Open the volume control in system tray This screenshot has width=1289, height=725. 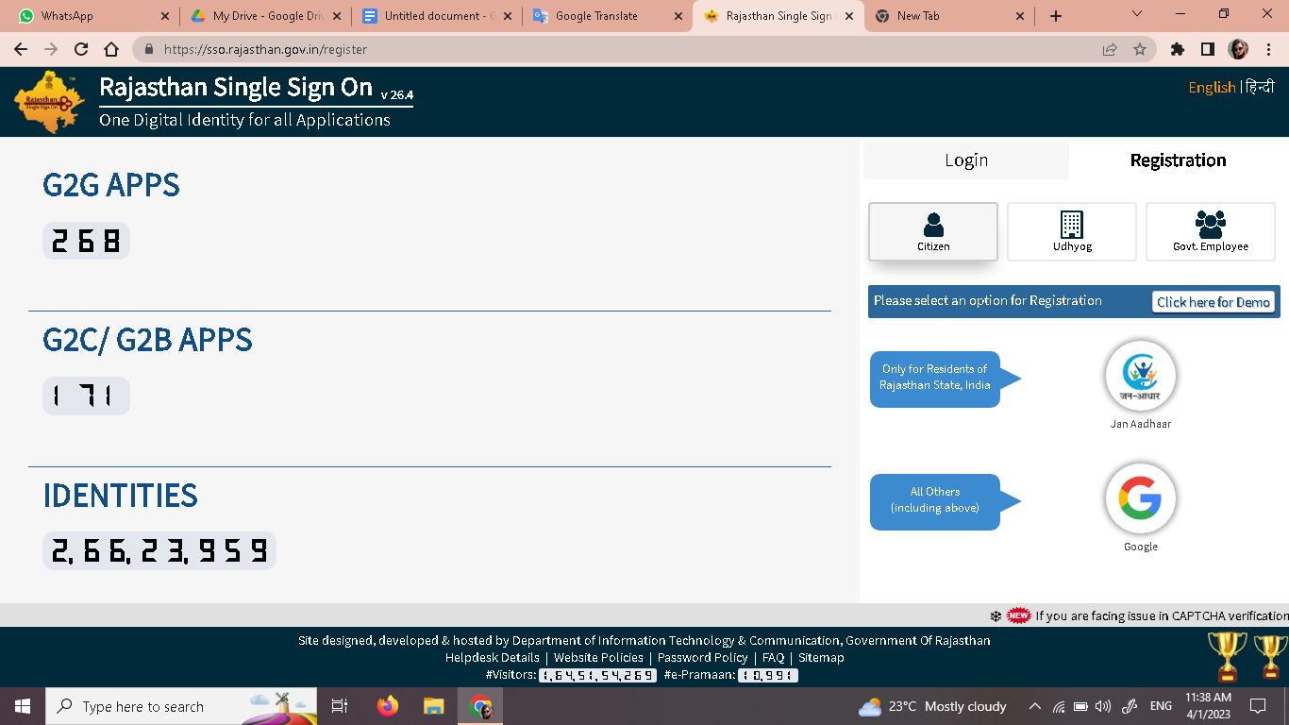[1104, 706]
